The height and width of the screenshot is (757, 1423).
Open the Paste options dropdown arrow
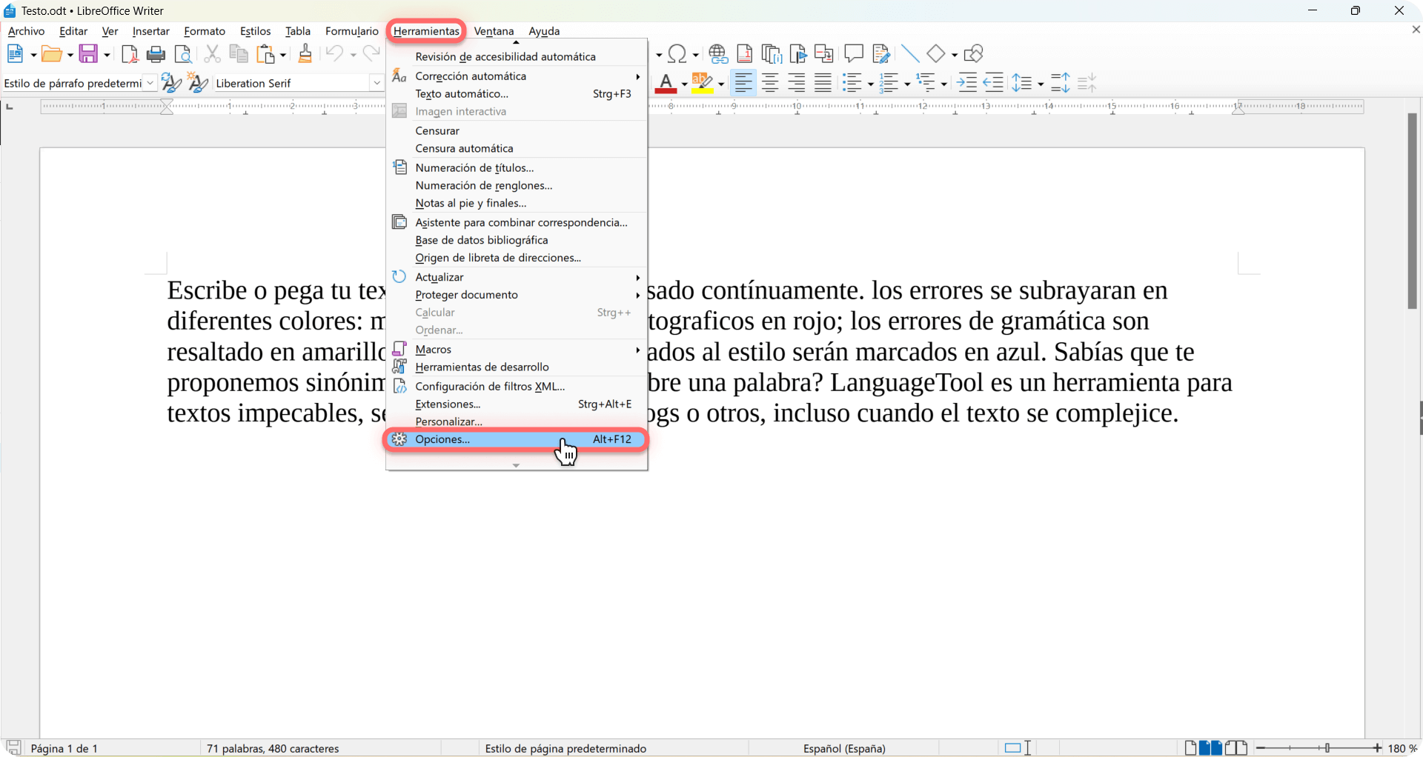(283, 55)
